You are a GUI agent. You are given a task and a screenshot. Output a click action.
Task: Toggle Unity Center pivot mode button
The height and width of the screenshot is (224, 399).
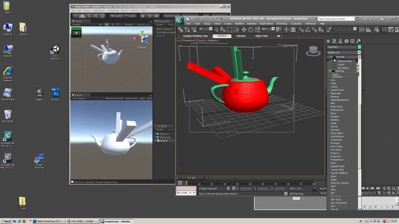[x=116, y=16]
